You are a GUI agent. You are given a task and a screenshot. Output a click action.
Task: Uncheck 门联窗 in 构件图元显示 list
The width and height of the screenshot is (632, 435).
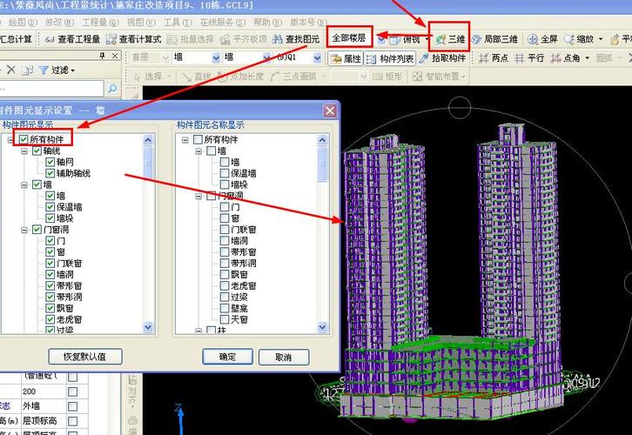[x=50, y=263]
